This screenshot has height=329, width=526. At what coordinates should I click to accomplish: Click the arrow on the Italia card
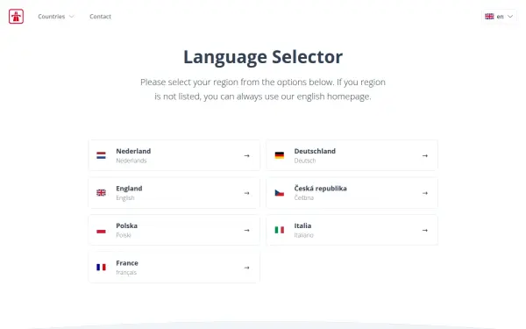pyautogui.click(x=425, y=230)
